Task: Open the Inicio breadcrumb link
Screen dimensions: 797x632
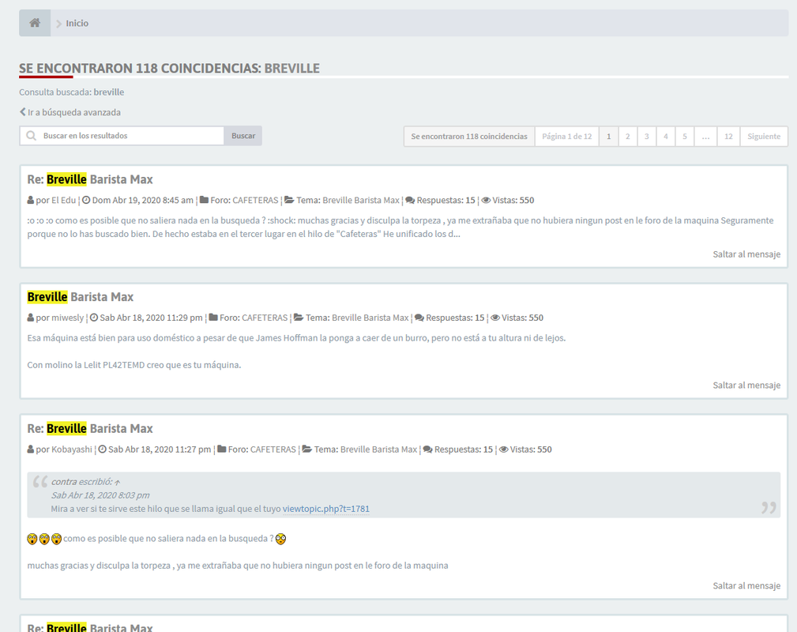Action: (77, 24)
